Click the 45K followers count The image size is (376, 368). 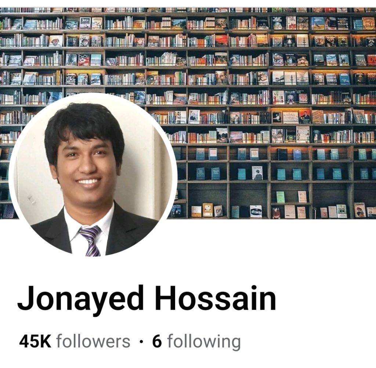point(75,341)
